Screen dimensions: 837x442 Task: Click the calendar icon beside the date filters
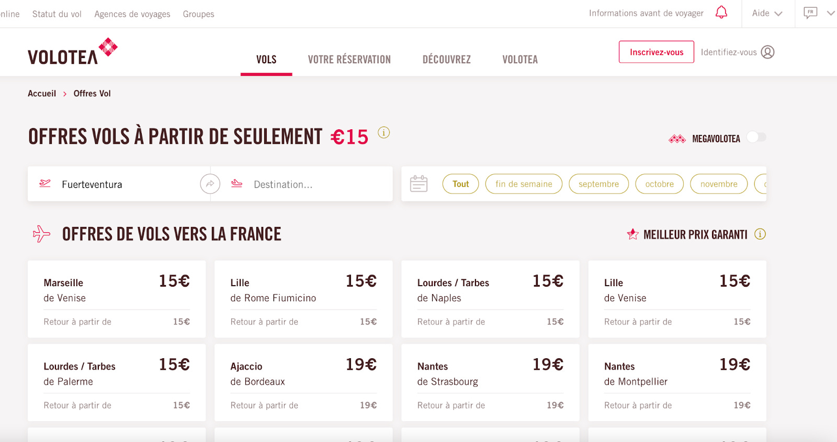(418, 184)
